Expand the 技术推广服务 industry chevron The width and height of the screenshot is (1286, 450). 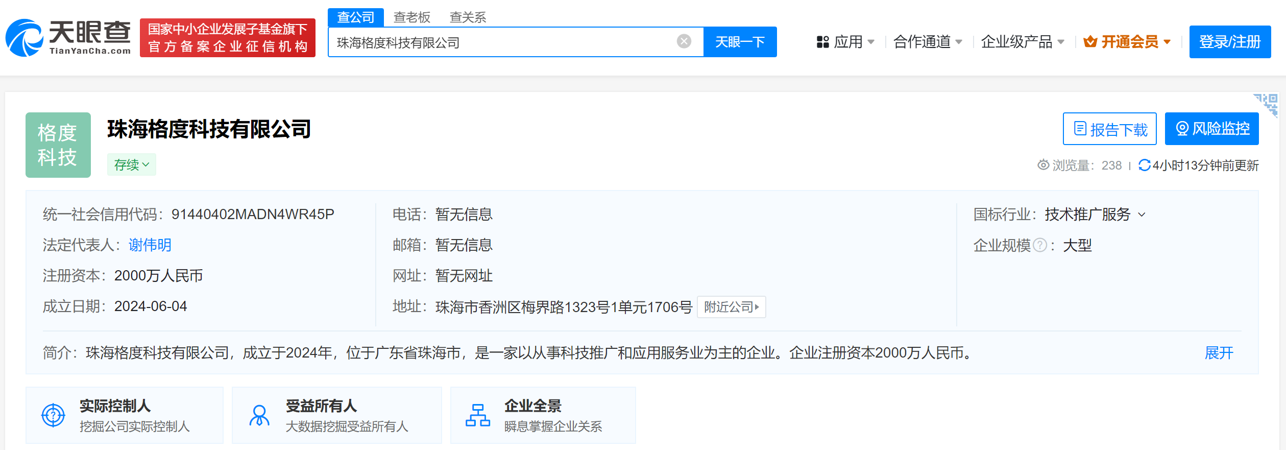pos(1142,215)
